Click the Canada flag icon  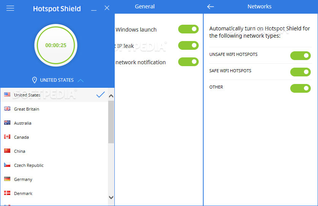point(7,137)
